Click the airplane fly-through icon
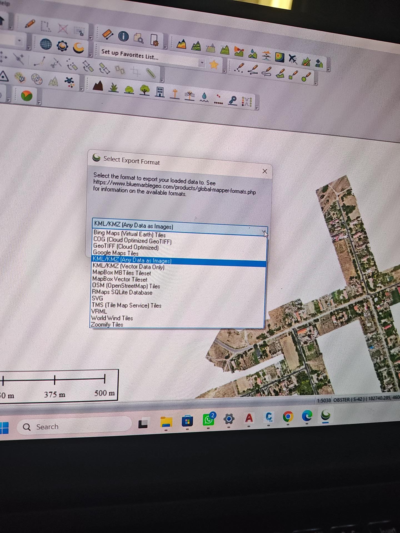Image resolution: width=400 pixels, height=533 pixels. [x=293, y=59]
